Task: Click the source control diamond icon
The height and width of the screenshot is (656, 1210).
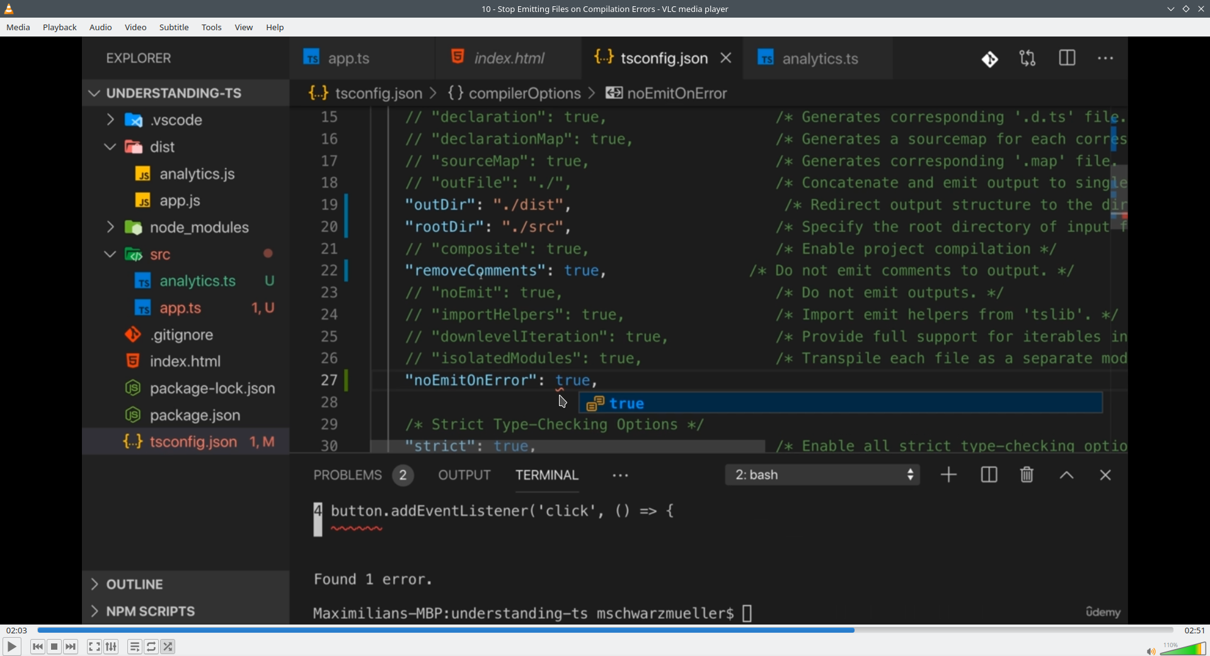Action: point(989,59)
